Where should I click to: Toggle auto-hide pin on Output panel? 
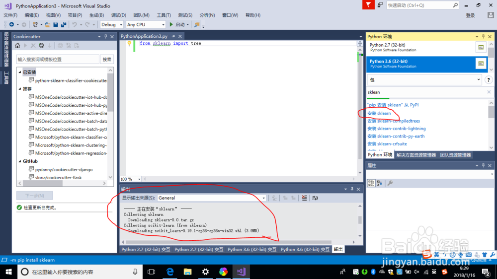click(352, 189)
